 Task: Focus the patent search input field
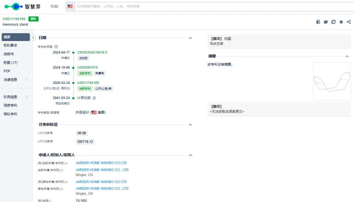(214, 6)
